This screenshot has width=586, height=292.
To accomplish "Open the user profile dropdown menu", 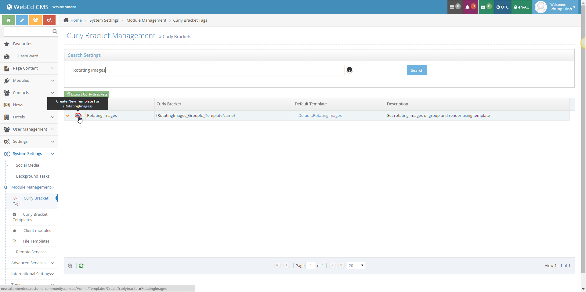I will tap(556, 7).
